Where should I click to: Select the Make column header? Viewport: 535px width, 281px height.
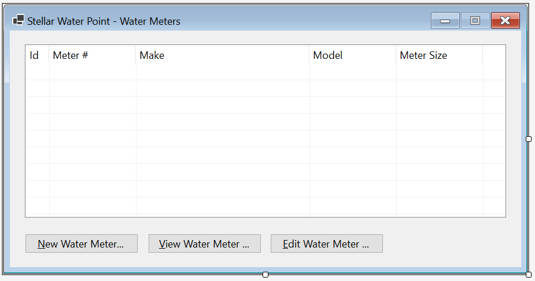223,55
